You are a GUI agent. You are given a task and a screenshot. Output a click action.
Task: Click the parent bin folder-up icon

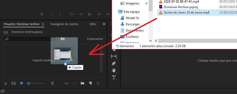coord(6,32)
